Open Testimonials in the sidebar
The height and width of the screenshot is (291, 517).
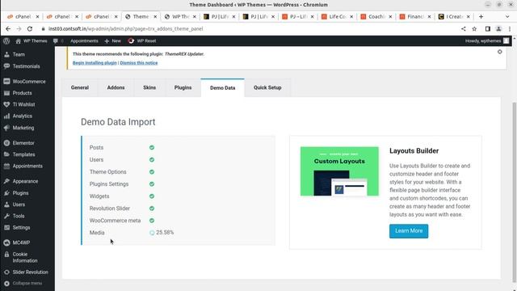[26, 66]
